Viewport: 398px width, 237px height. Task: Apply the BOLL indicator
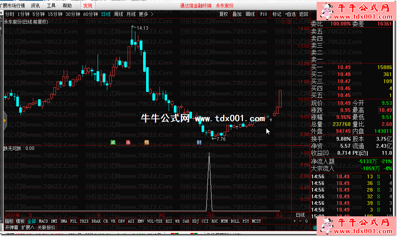coord(235,221)
